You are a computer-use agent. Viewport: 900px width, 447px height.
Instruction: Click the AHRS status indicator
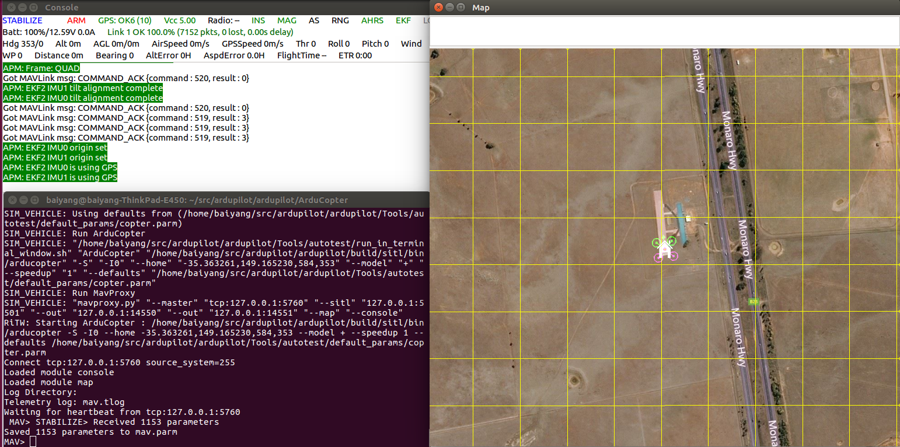(x=372, y=20)
